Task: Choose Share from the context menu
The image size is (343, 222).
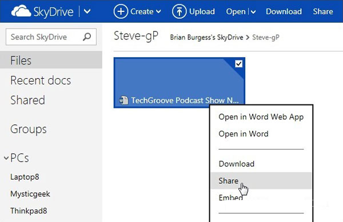Action: 261,180
